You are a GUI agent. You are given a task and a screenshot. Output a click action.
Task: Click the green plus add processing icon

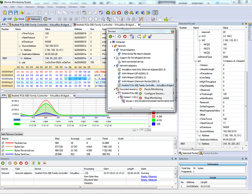pos(39,163)
